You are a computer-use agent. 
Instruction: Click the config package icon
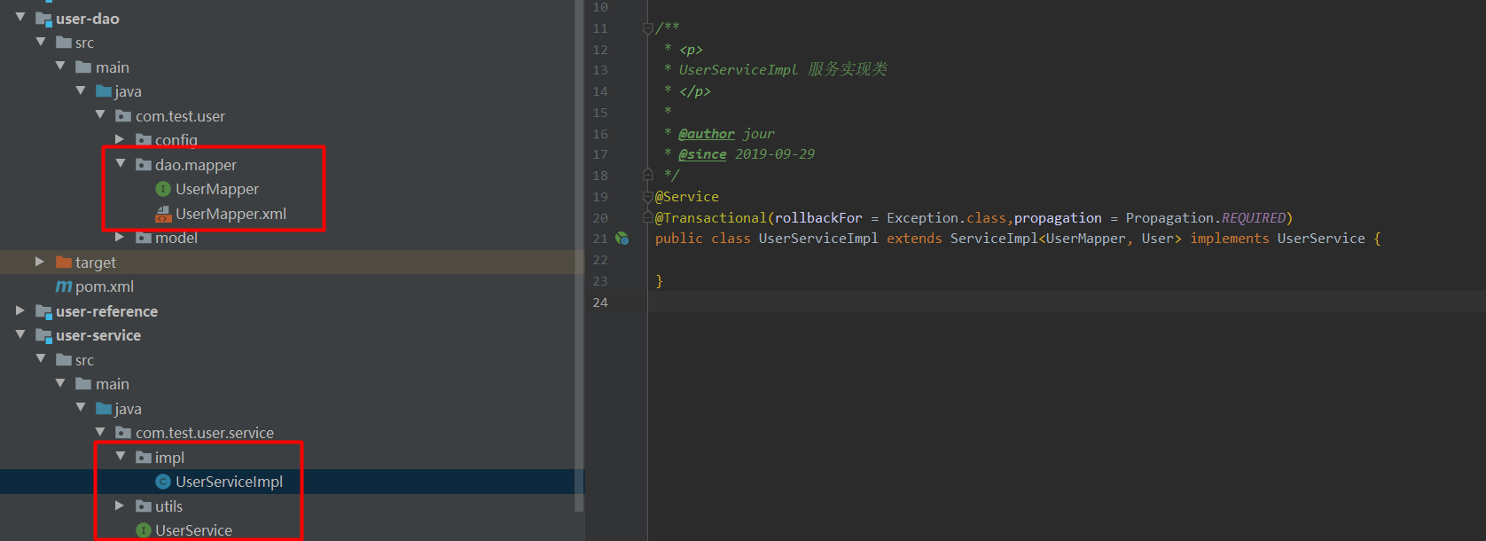click(x=144, y=139)
